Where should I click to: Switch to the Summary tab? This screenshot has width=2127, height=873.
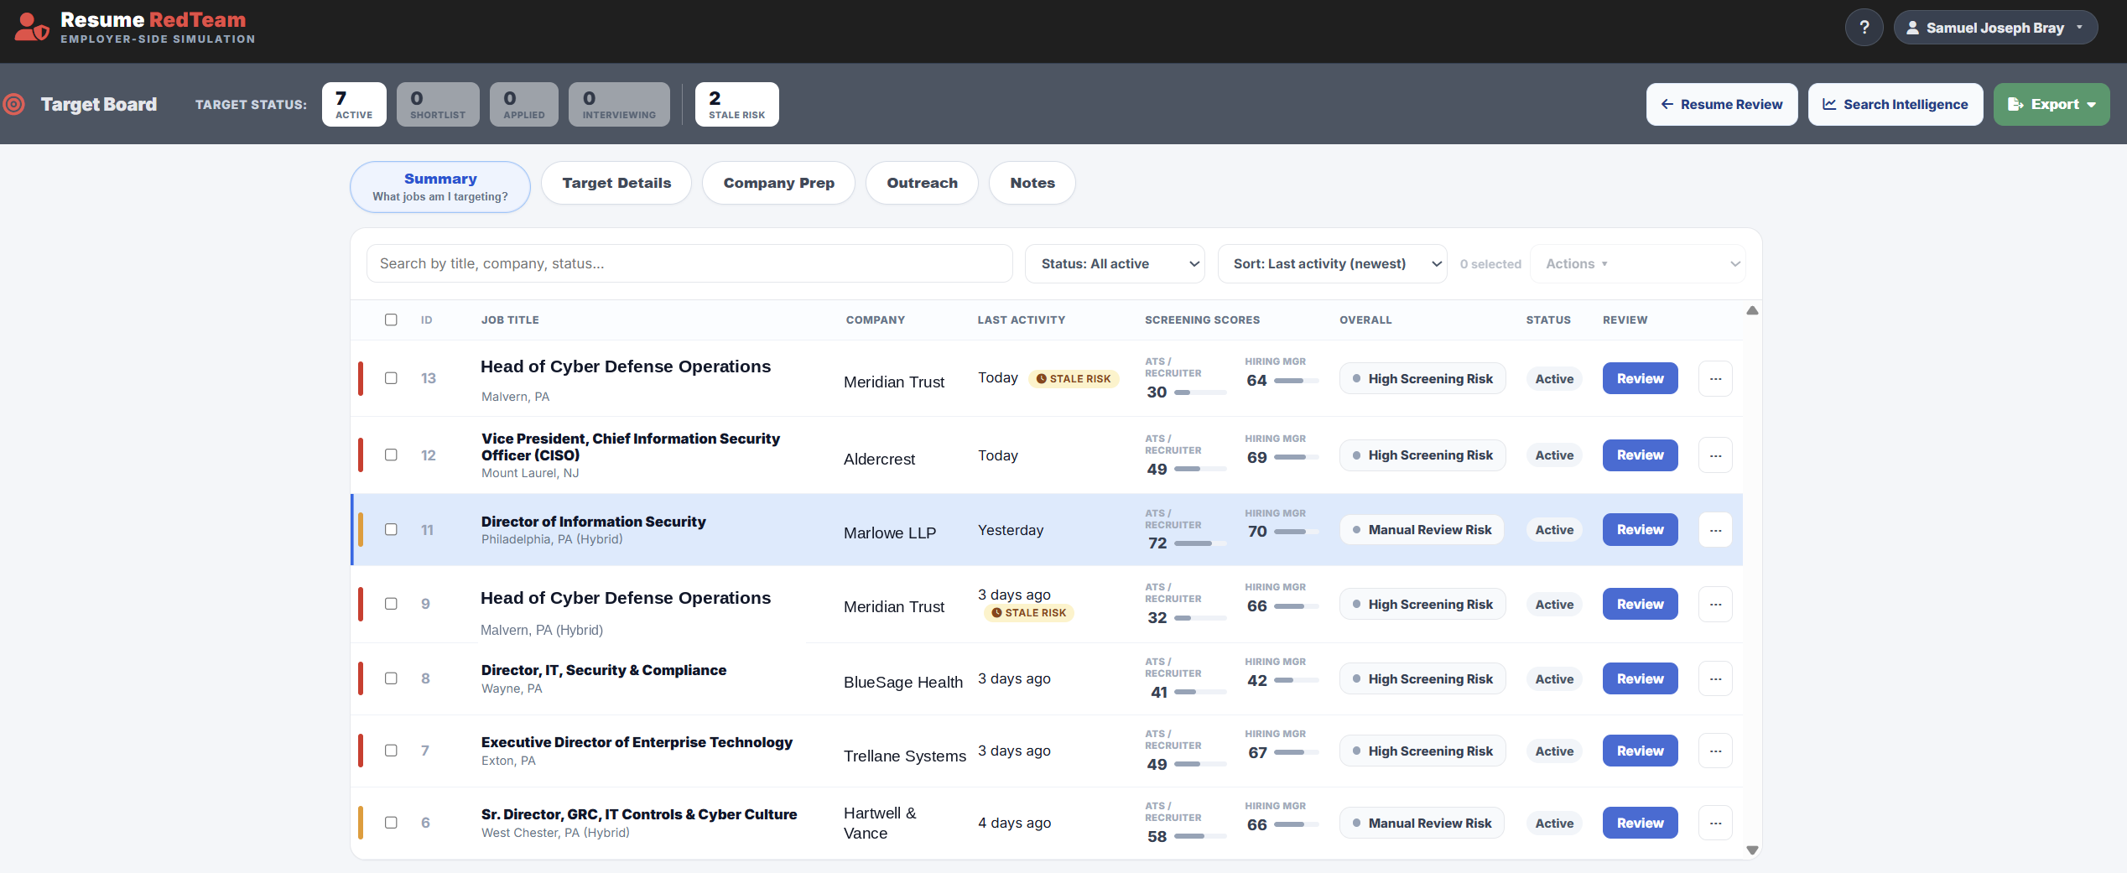[x=440, y=187]
